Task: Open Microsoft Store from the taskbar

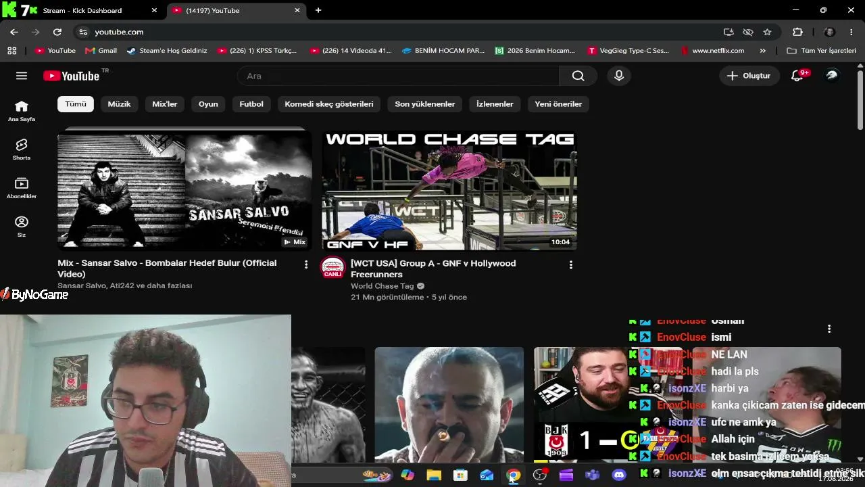Action: 460,476
